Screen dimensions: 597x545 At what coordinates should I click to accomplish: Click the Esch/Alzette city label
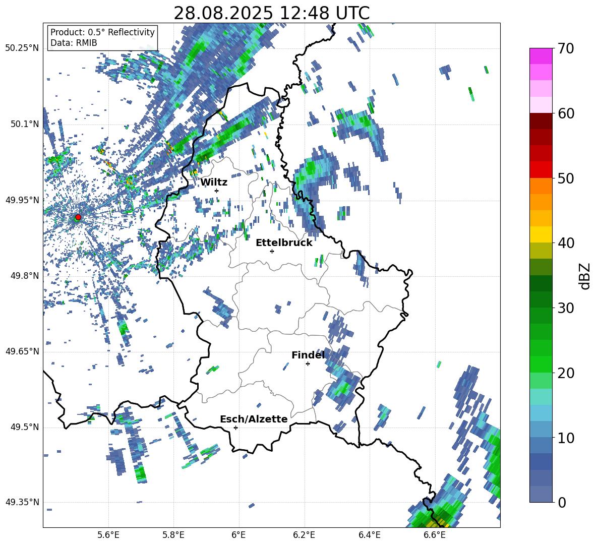point(254,419)
